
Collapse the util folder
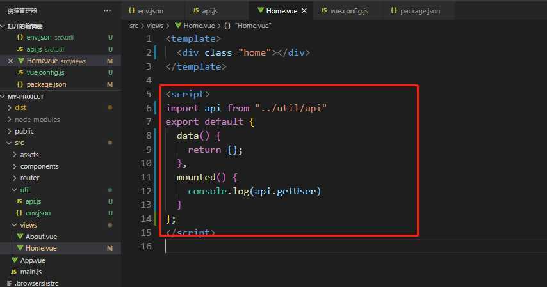pyautogui.click(x=60, y=190)
